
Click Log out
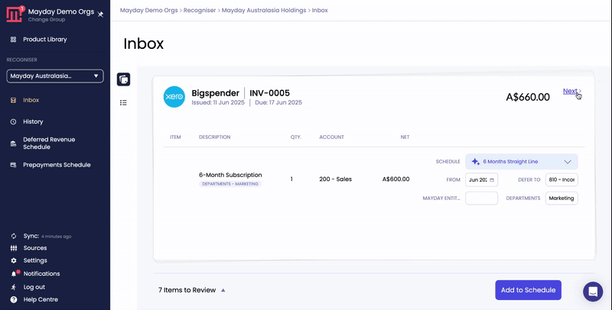pyautogui.click(x=34, y=287)
